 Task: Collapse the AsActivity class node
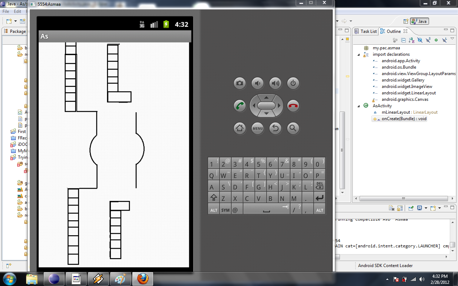[x=359, y=106]
